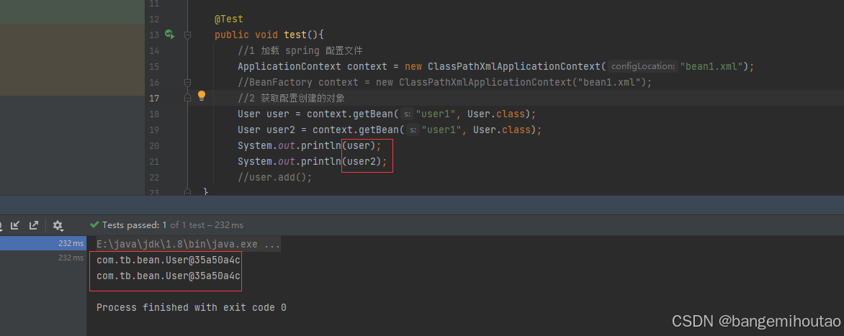Click the user2 variable declaration on line 19
Image resolution: width=844 pixels, height=336 pixels.
[281, 130]
